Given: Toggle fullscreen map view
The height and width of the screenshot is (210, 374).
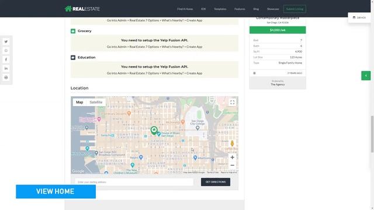Looking at the screenshot, I should coord(232,103).
